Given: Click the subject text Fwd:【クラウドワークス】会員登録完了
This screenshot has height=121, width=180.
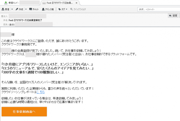Looking at the screenshot, I should (x=25, y=20).
